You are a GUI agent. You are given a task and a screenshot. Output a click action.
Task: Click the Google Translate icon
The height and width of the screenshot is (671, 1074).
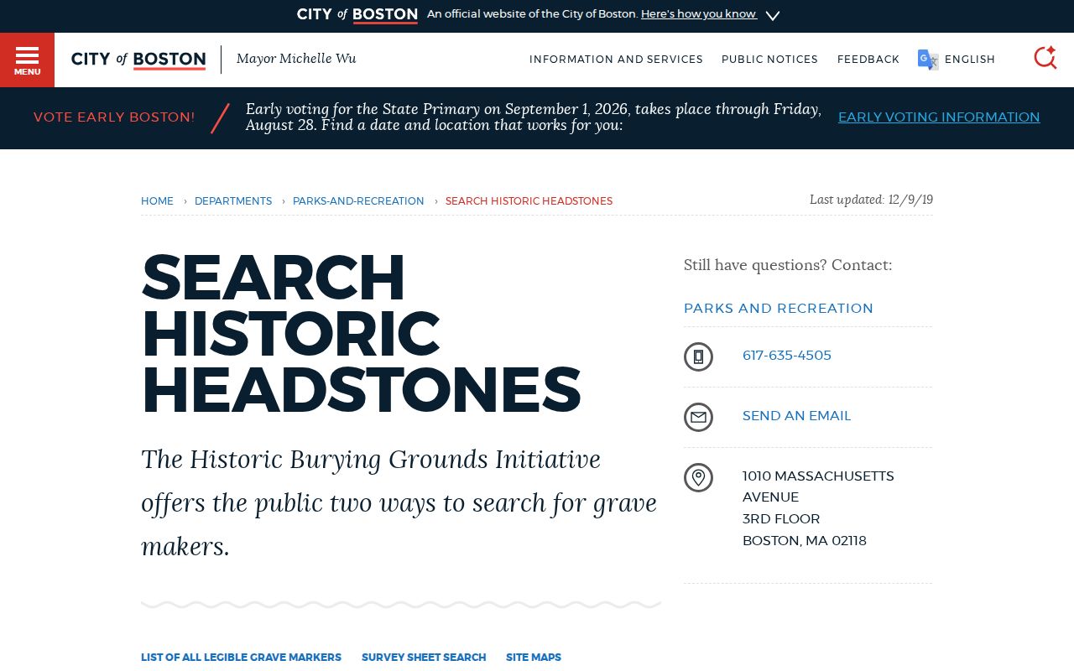(x=928, y=60)
